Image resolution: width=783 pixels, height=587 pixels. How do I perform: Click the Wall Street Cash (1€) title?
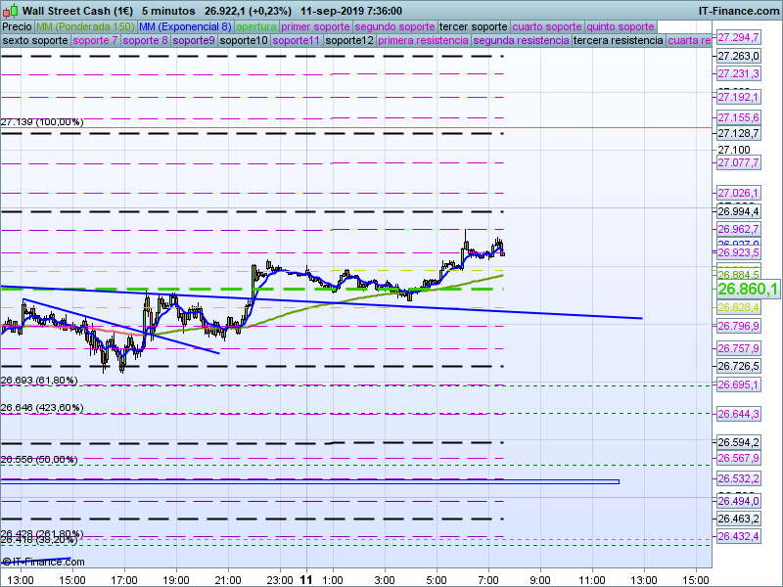78,11
